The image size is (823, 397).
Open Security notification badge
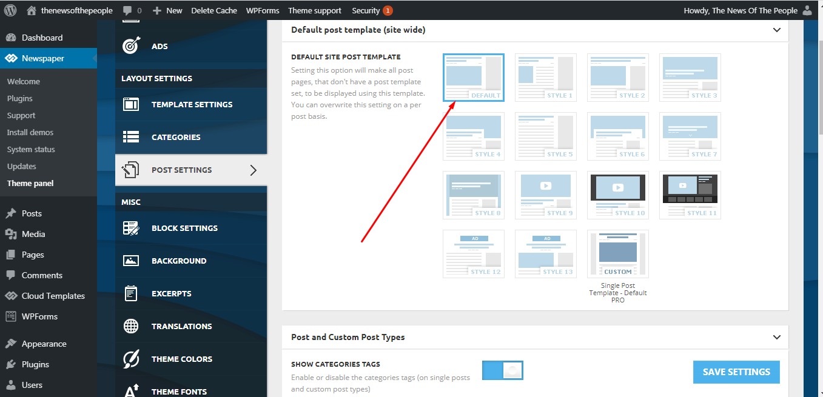pyautogui.click(x=388, y=10)
